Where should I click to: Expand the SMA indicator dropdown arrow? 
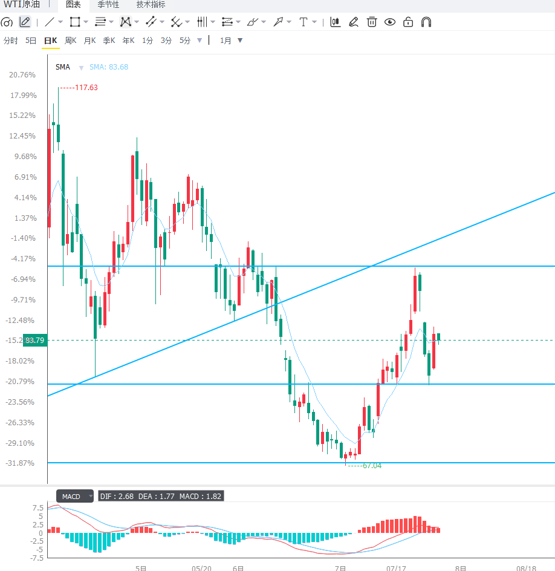pyautogui.click(x=81, y=68)
